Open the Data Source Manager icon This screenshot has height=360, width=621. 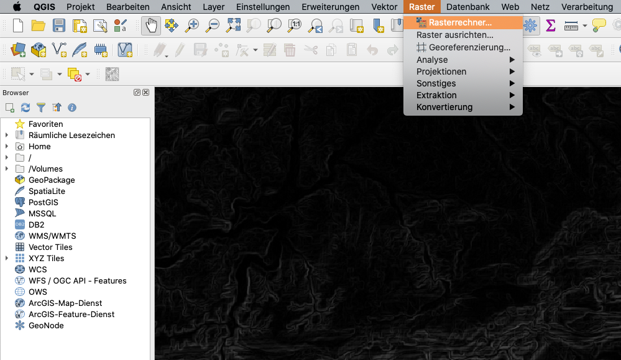[18, 50]
